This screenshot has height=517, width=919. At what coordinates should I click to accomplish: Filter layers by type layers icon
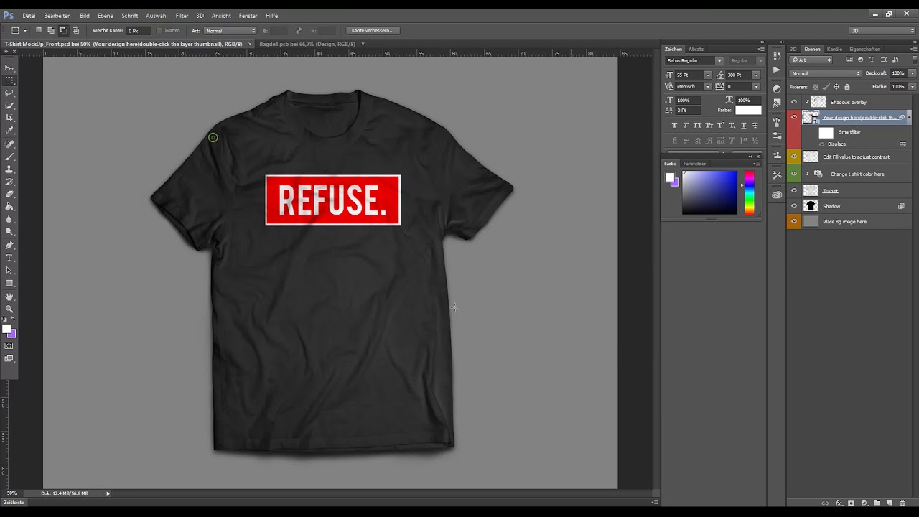point(872,60)
